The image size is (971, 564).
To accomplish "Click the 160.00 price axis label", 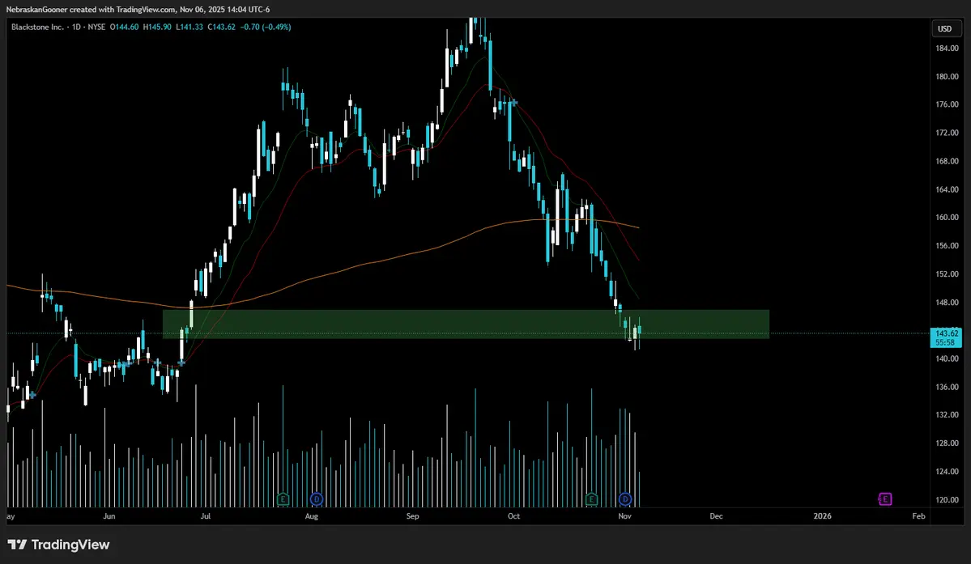I will click(947, 217).
